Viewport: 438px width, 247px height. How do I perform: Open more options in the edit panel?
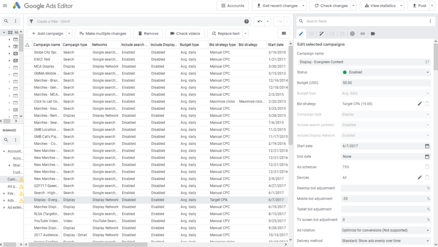click(x=430, y=21)
